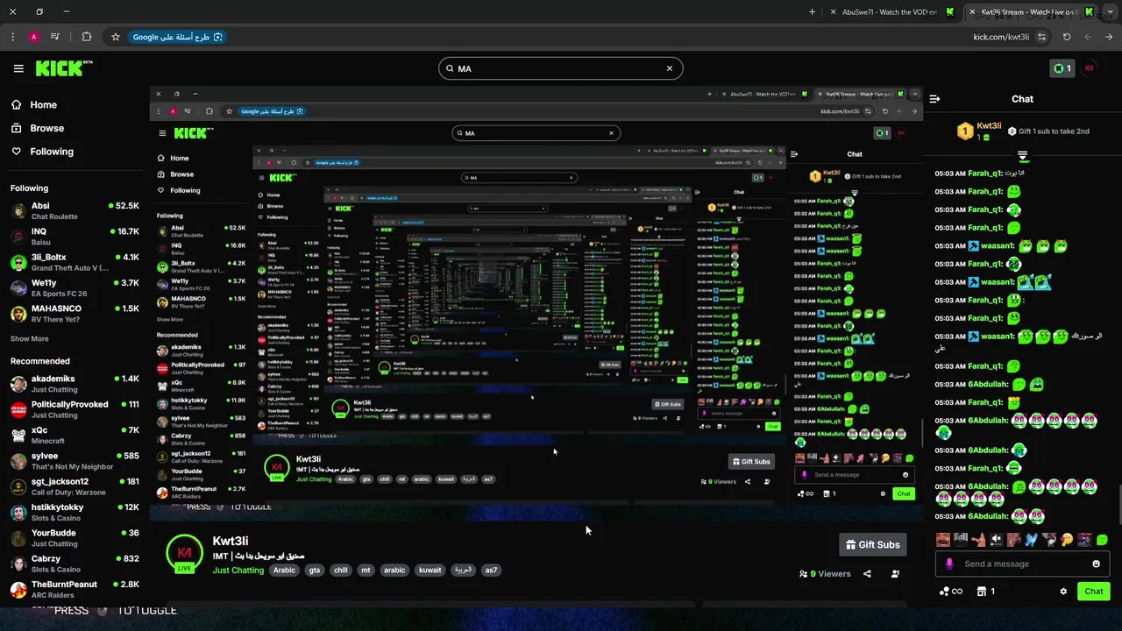Expand Show More in Following list

tap(30, 338)
